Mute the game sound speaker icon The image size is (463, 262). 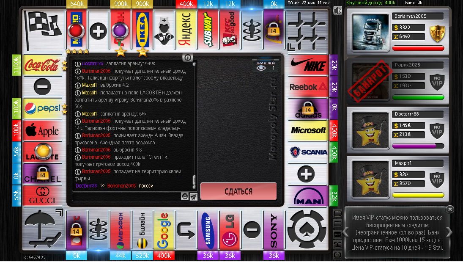click(x=337, y=11)
